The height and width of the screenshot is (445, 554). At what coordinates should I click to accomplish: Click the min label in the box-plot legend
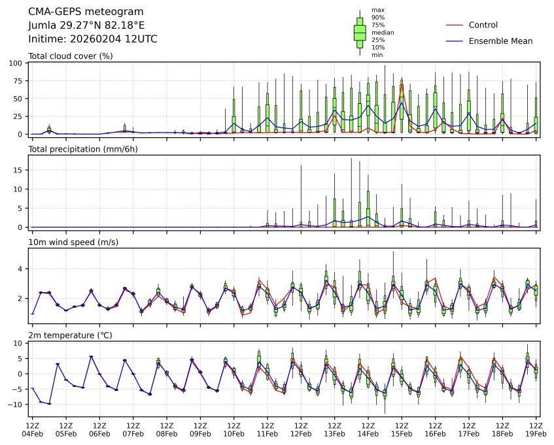377,55
